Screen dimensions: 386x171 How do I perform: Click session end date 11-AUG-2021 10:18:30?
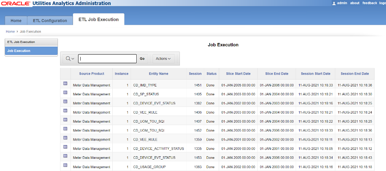pos(355,94)
